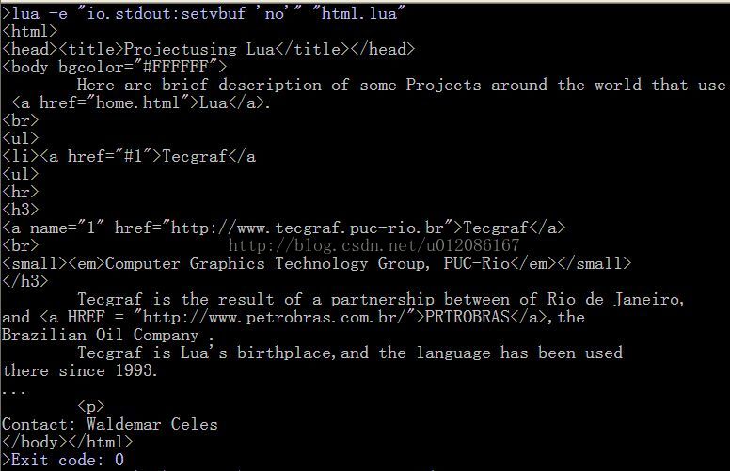
Task: Click the "Brazilian Oil Company" line
Action: click(x=108, y=335)
